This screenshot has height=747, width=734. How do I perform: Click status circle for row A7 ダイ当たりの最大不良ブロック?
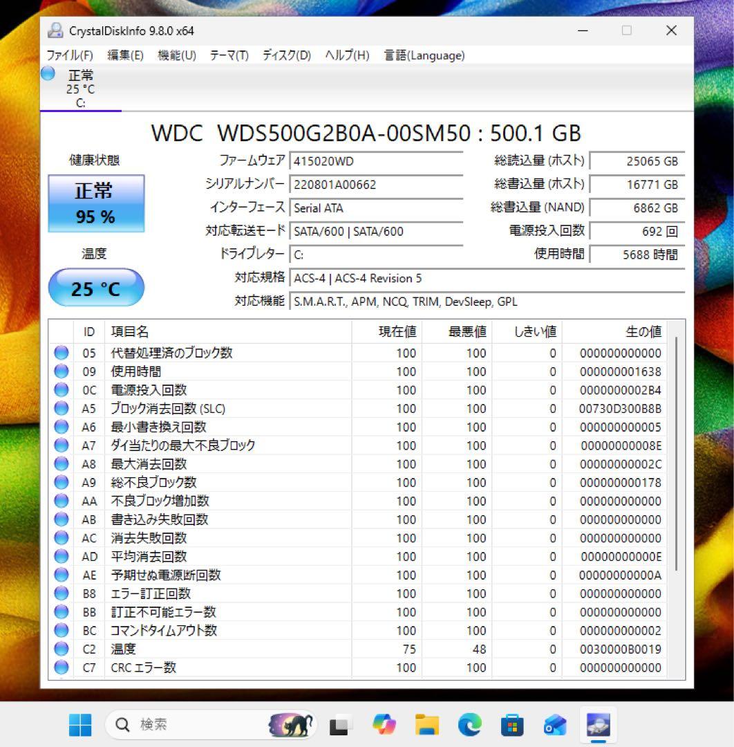click(x=62, y=445)
